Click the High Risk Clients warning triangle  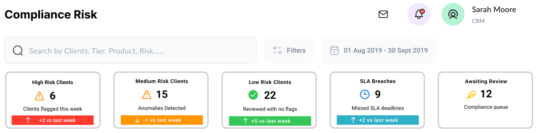(x=39, y=96)
